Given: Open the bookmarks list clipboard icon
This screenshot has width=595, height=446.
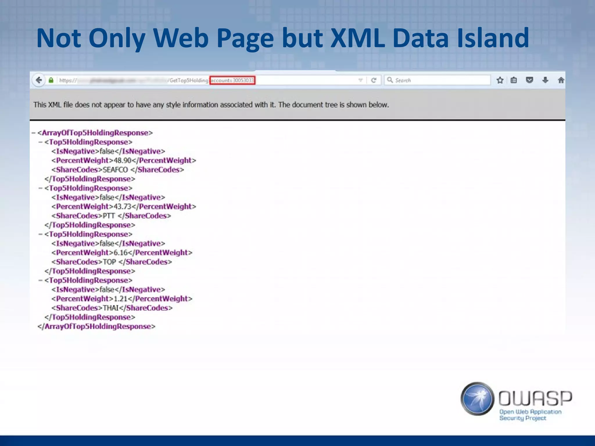Looking at the screenshot, I should (x=514, y=80).
